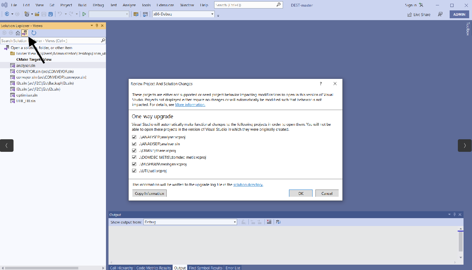Uncheck ..\ANALYSER\analyser.sln checkbox
Viewport: 472px width, 270px height.
(134, 144)
